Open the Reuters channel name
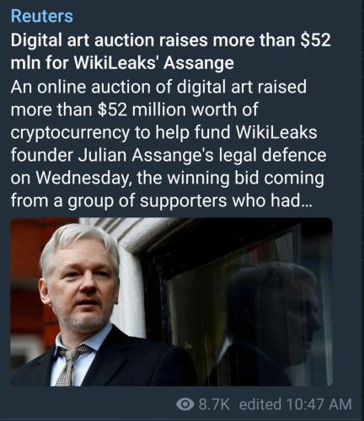The width and height of the screenshot is (364, 421). click(x=42, y=16)
